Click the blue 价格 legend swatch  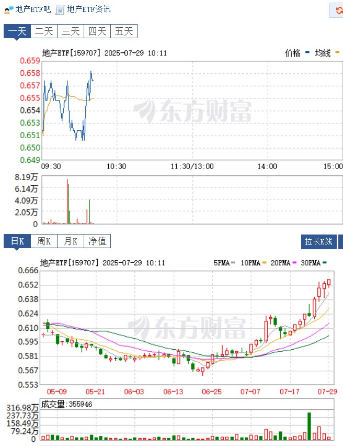pos(307,52)
